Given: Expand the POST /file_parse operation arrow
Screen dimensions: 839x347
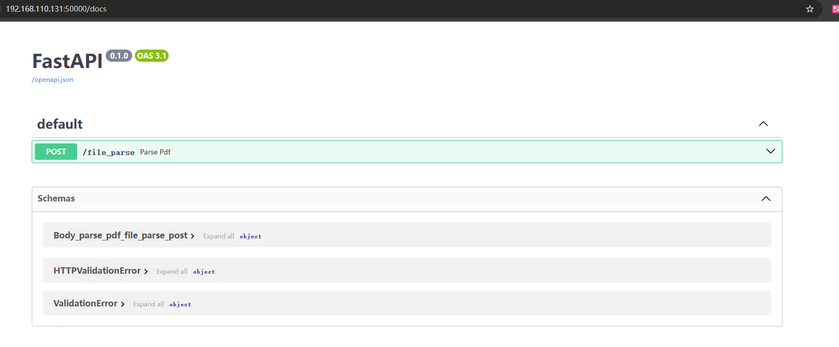Looking at the screenshot, I should [x=771, y=151].
